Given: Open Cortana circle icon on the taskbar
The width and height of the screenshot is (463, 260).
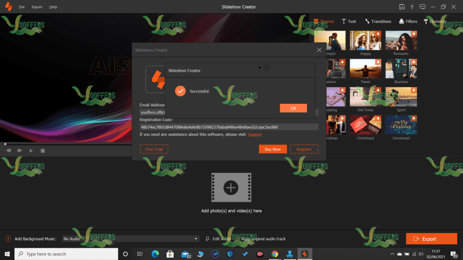Looking at the screenshot, I should (125, 254).
